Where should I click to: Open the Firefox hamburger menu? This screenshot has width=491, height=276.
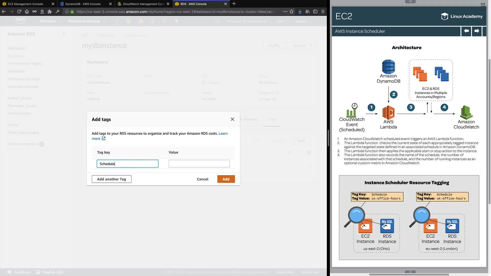pyautogui.click(x=323, y=11)
